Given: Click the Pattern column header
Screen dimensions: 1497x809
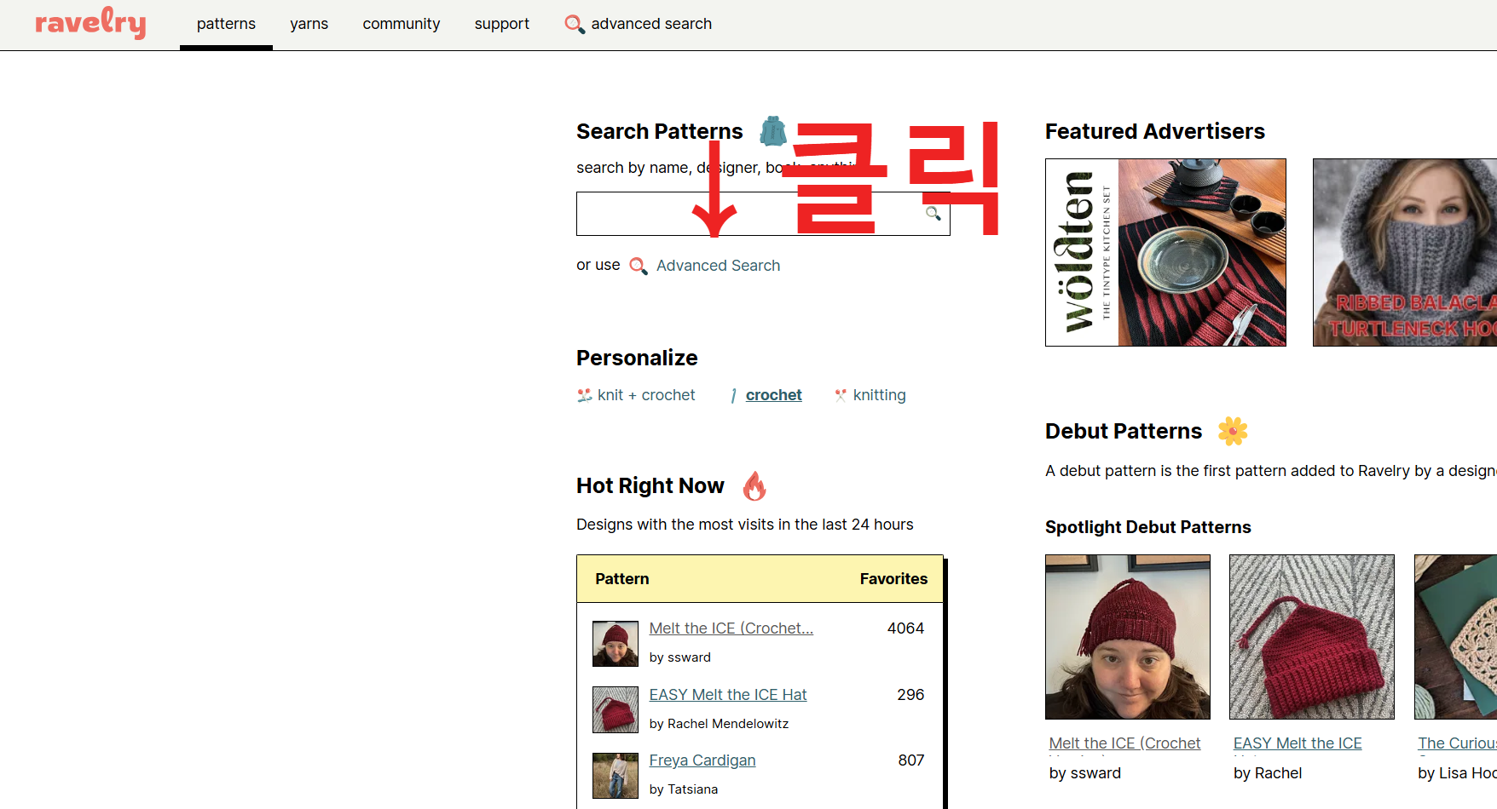Looking at the screenshot, I should (622, 579).
